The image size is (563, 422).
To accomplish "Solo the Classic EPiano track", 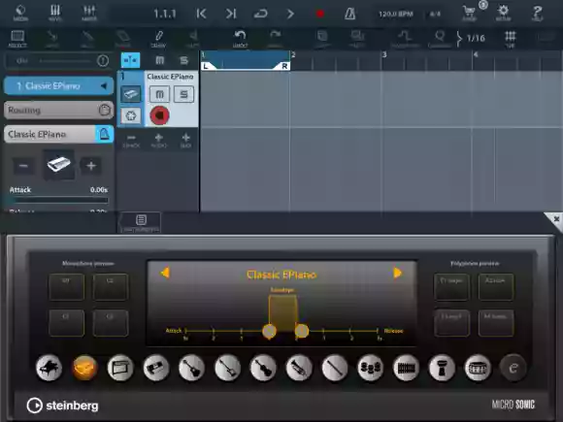I will (183, 94).
